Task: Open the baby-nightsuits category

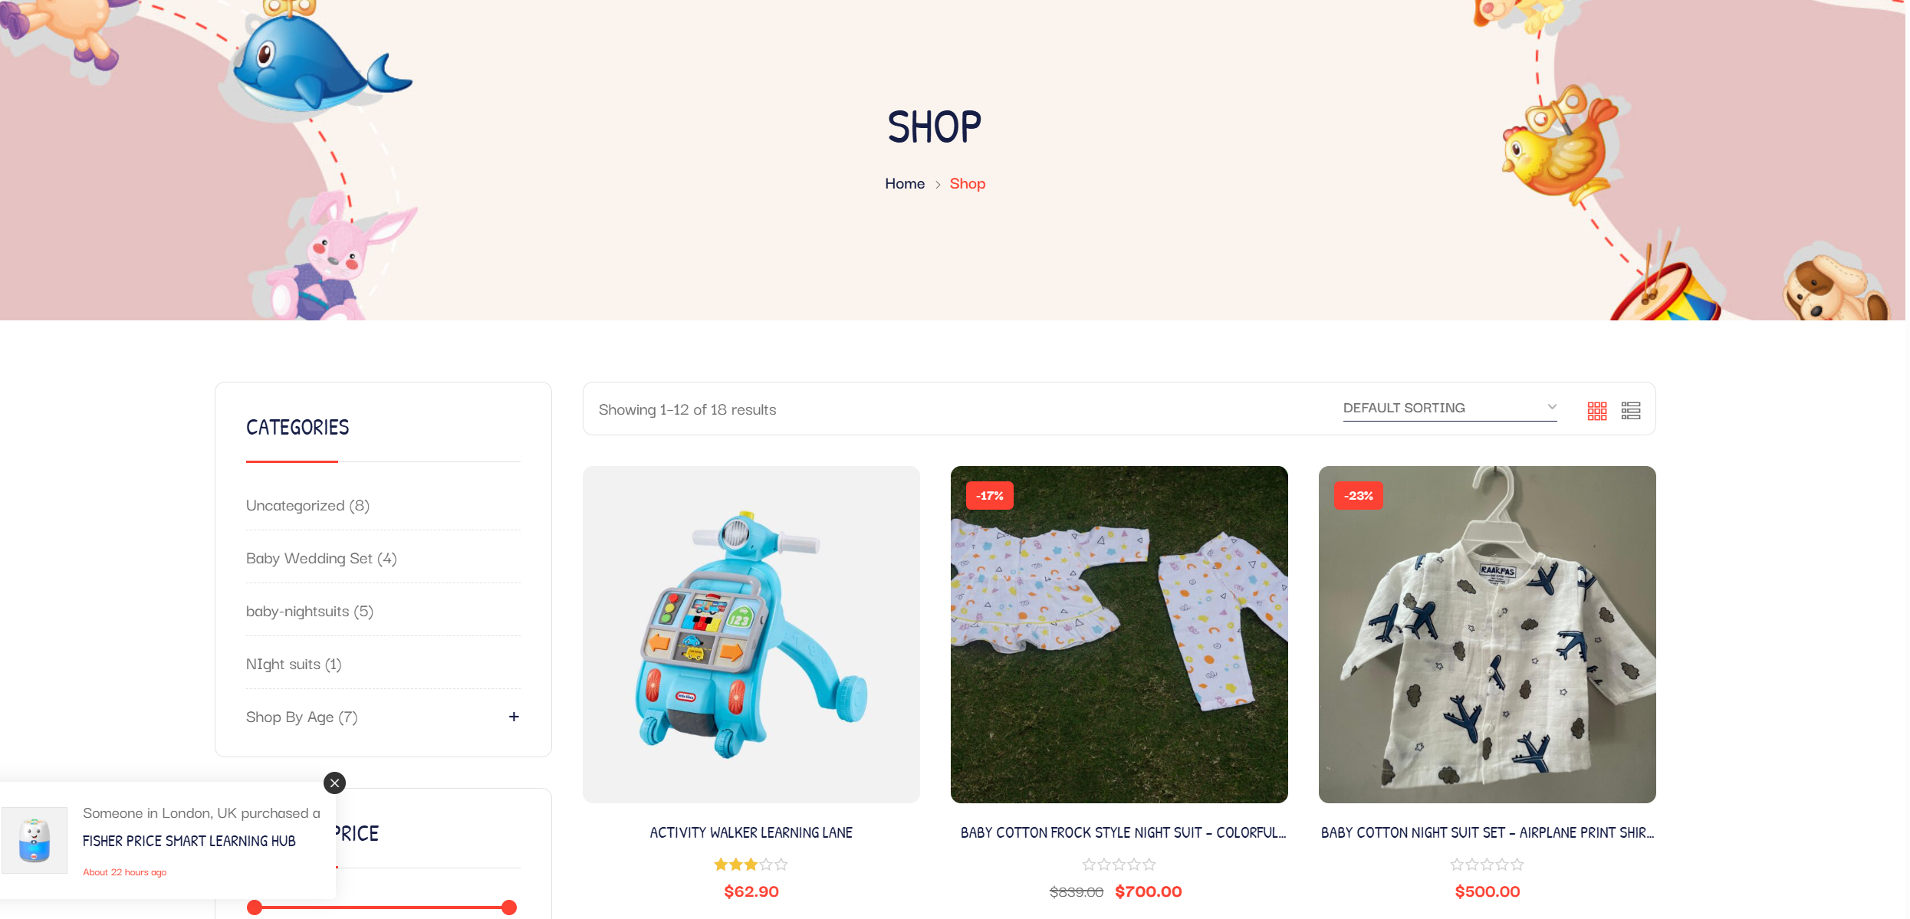Action: [310, 612]
